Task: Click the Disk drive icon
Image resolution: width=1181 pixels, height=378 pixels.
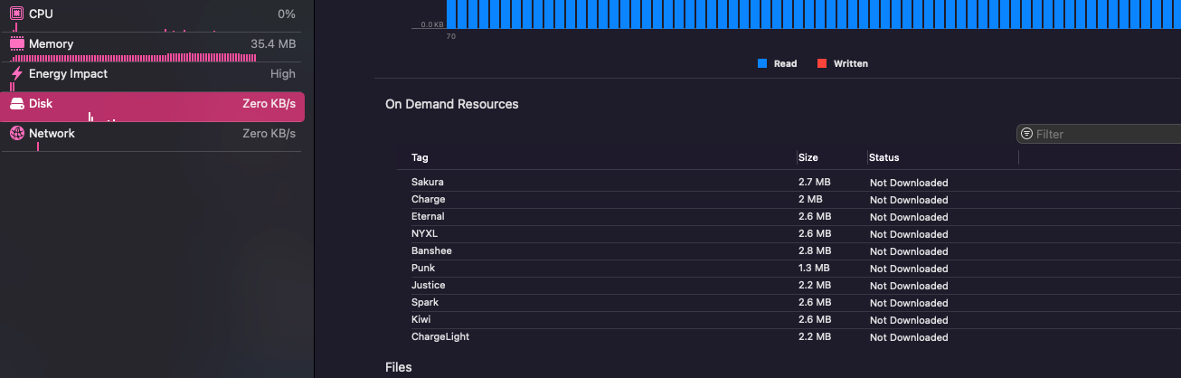Action: [x=16, y=104]
